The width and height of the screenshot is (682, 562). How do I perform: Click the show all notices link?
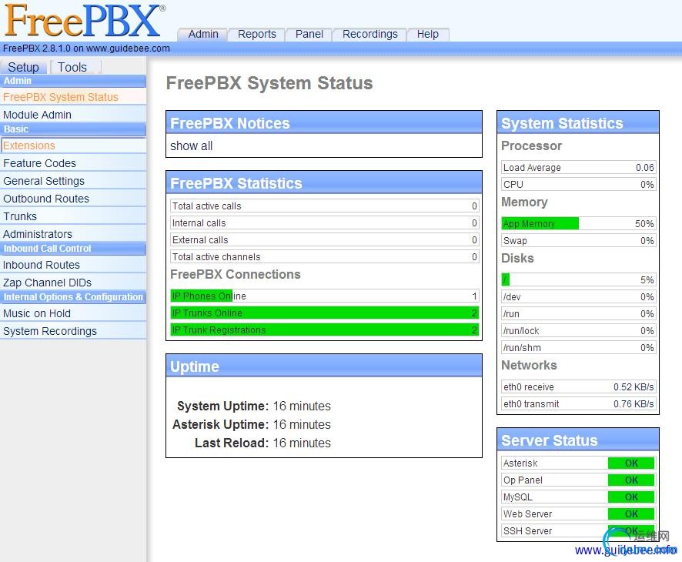(192, 146)
